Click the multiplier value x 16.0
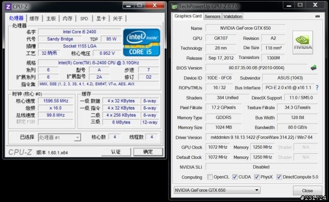 (56, 108)
